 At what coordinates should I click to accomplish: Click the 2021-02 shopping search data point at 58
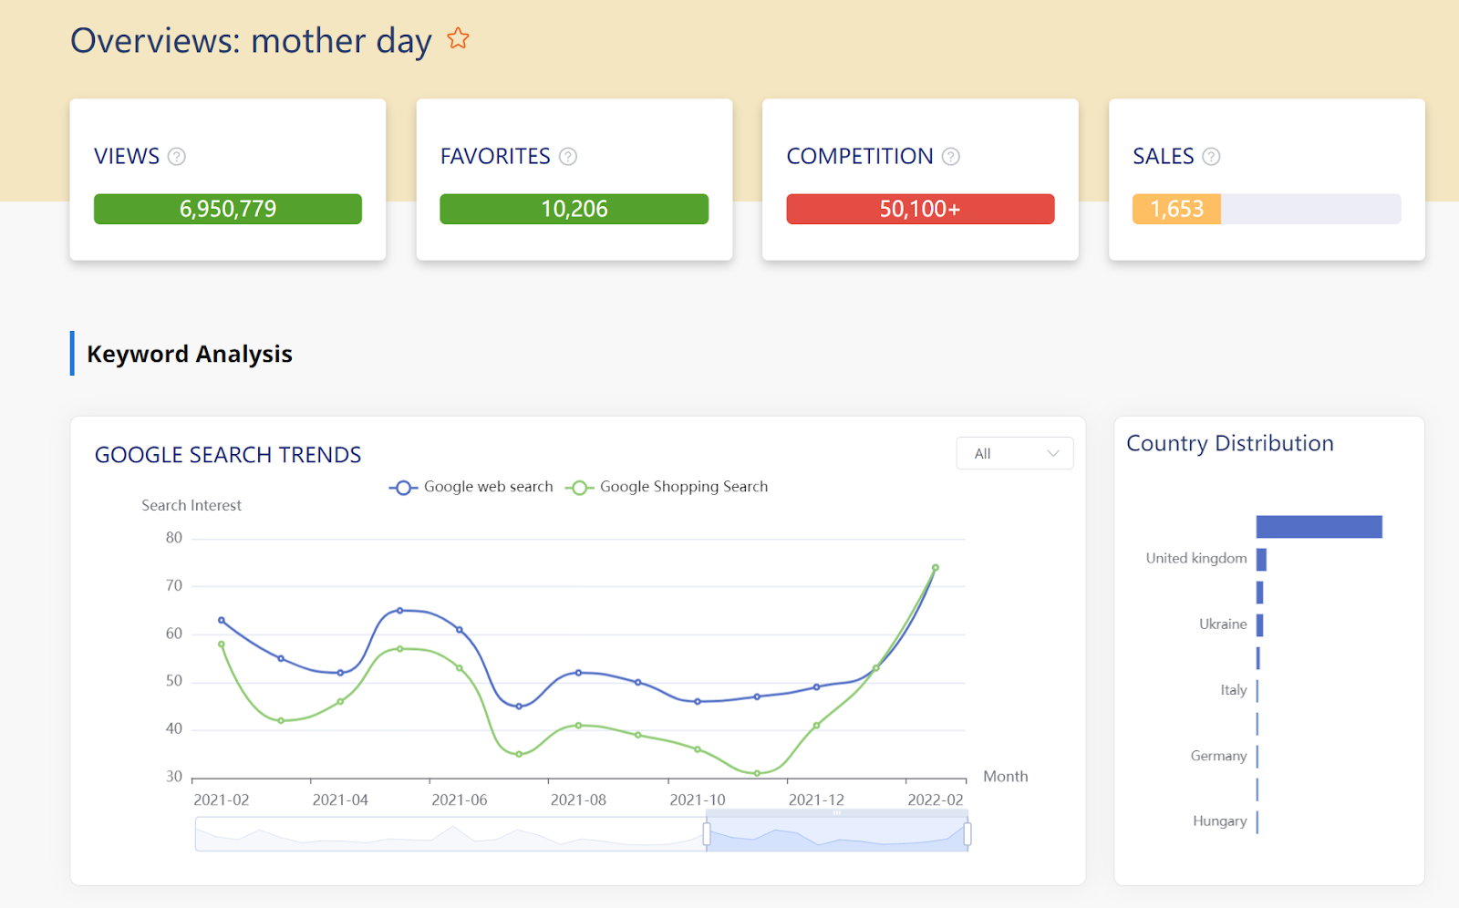click(222, 645)
